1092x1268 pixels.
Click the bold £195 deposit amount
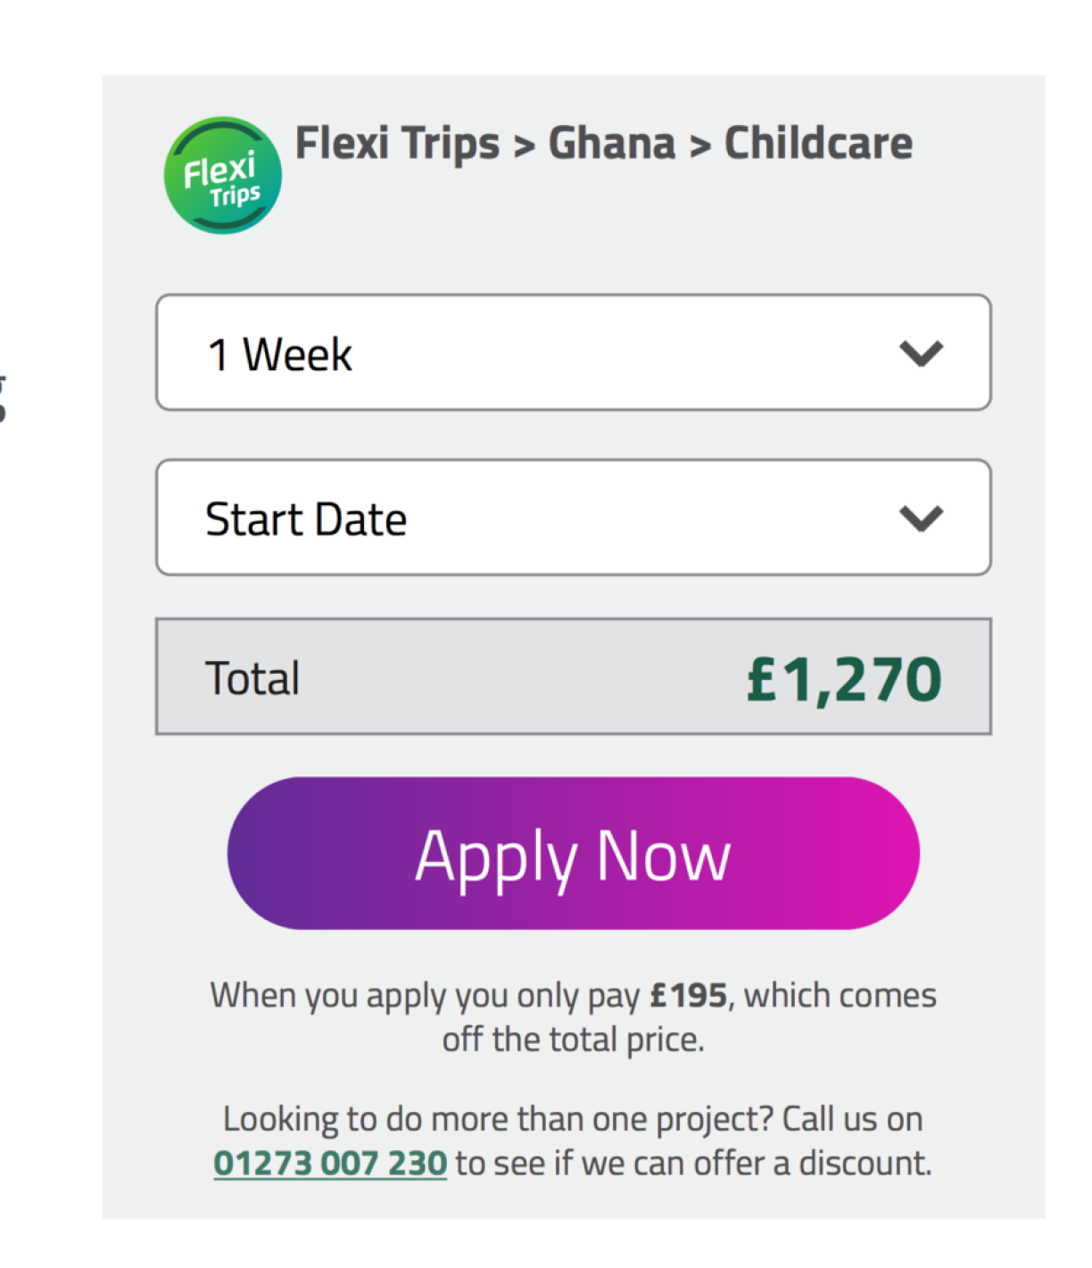pyautogui.click(x=688, y=995)
